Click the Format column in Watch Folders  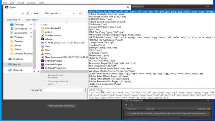(131, 109)
